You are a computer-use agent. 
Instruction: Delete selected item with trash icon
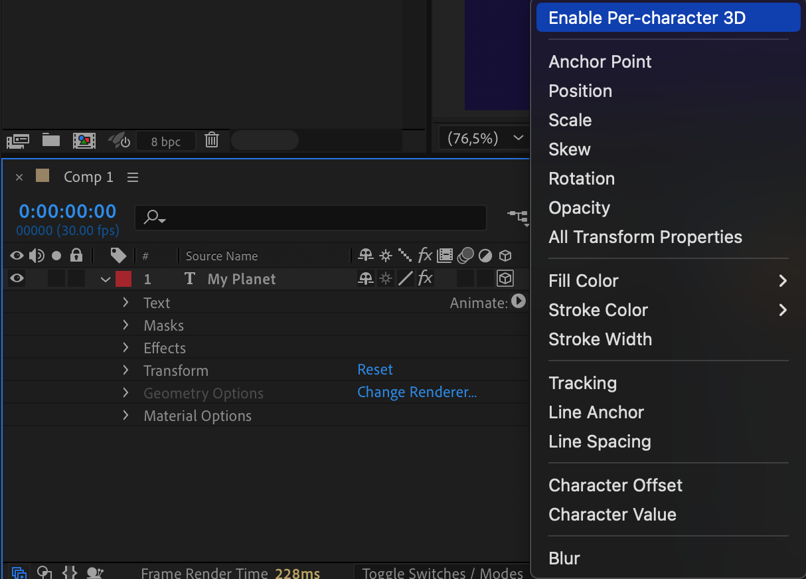pyautogui.click(x=212, y=140)
